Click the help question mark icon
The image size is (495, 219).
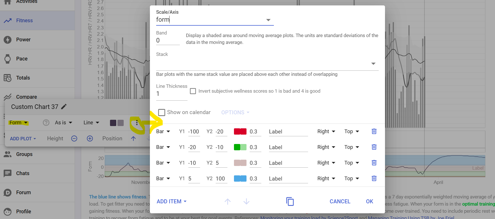(x=46, y=123)
